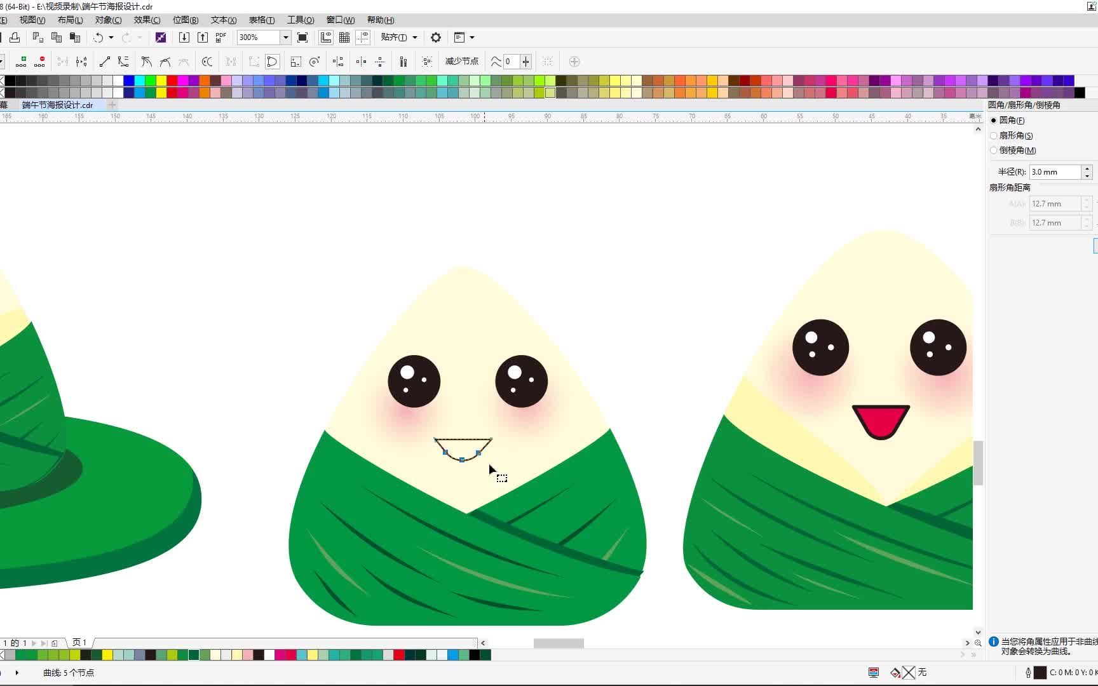The image size is (1098, 686).
Task: Click the Export icon
Action: [203, 37]
